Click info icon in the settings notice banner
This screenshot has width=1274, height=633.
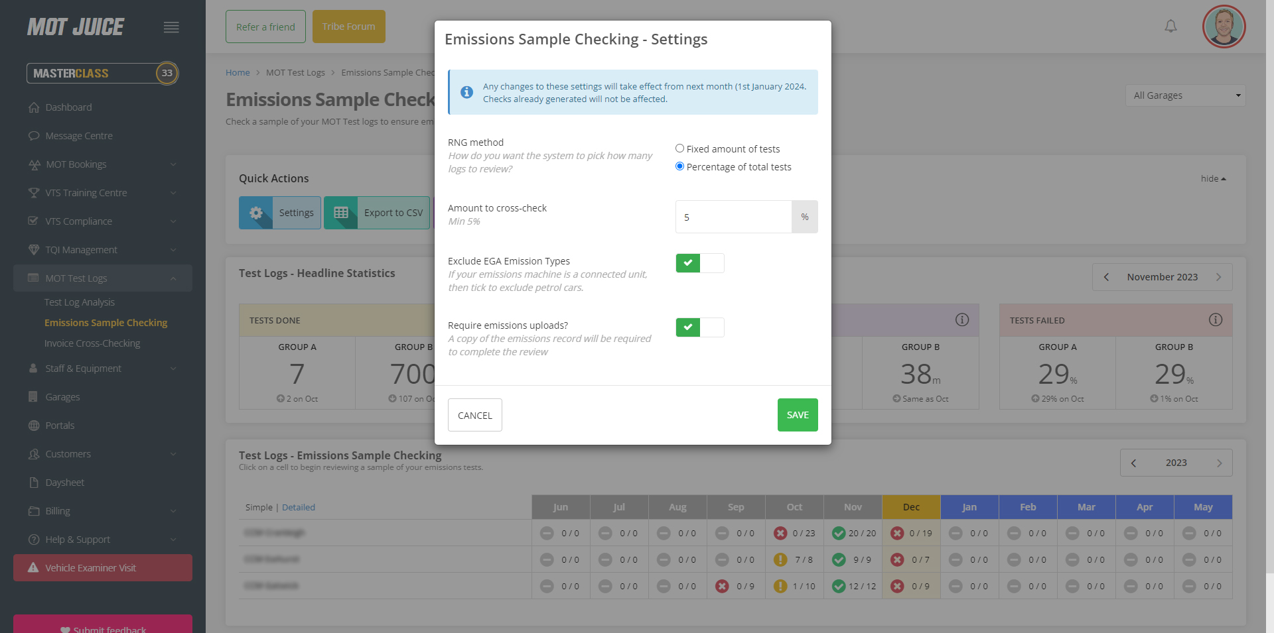(467, 92)
